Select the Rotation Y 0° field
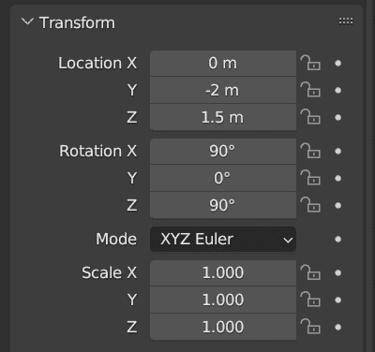This screenshot has height=352, width=375. click(223, 178)
